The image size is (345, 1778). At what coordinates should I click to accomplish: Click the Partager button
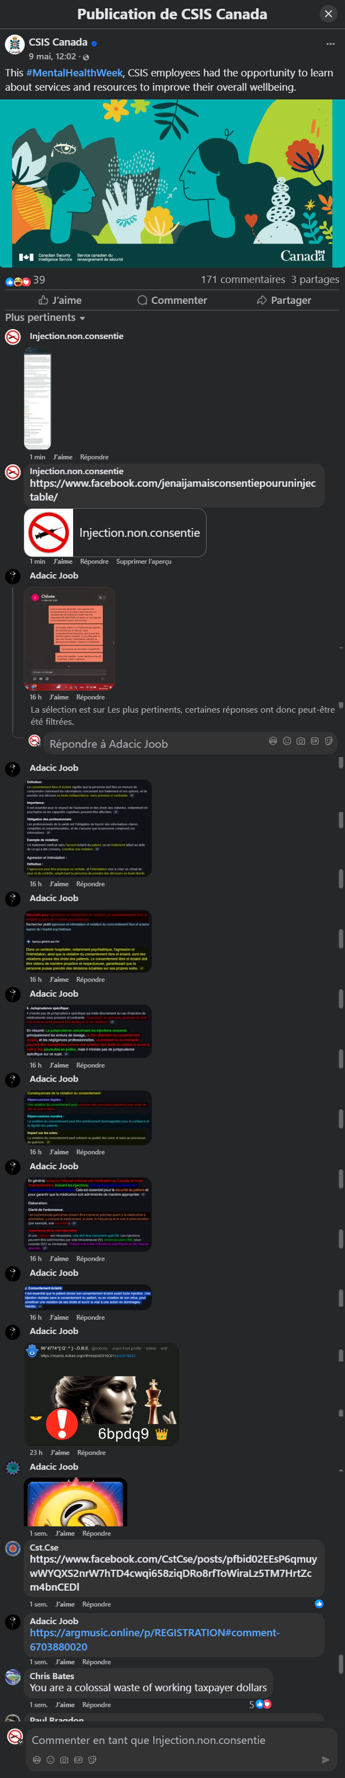click(x=283, y=300)
